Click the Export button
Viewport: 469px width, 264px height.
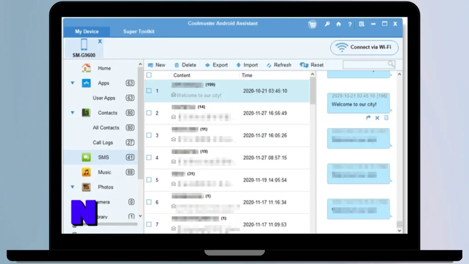(x=217, y=65)
